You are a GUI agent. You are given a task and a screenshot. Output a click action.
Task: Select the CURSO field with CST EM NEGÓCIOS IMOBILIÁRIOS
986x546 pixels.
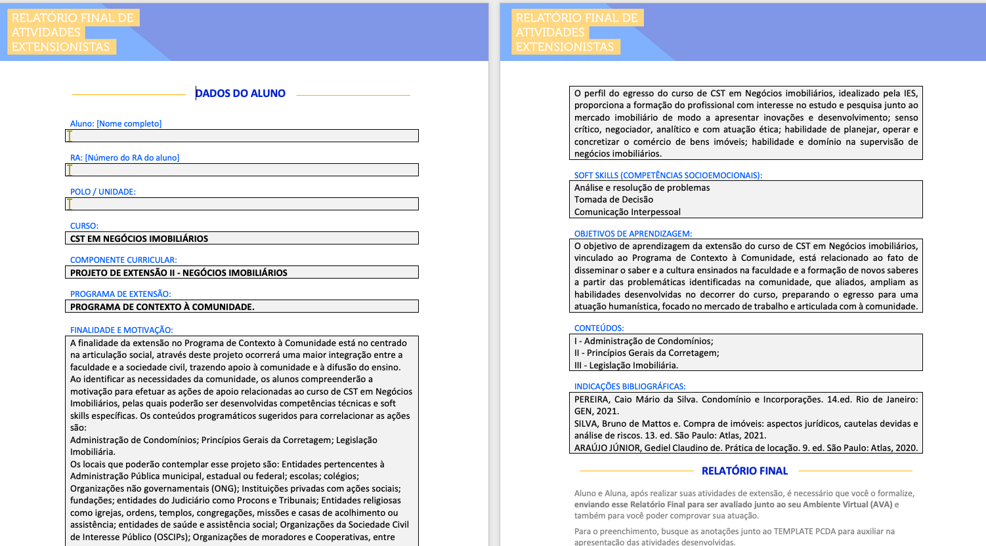click(x=242, y=239)
